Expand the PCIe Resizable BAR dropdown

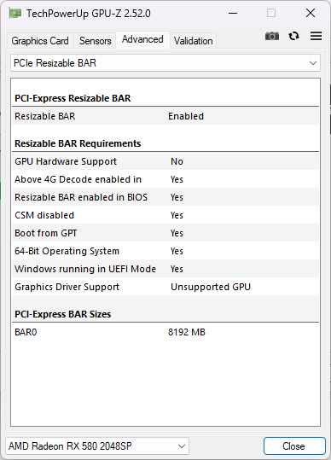(165, 63)
